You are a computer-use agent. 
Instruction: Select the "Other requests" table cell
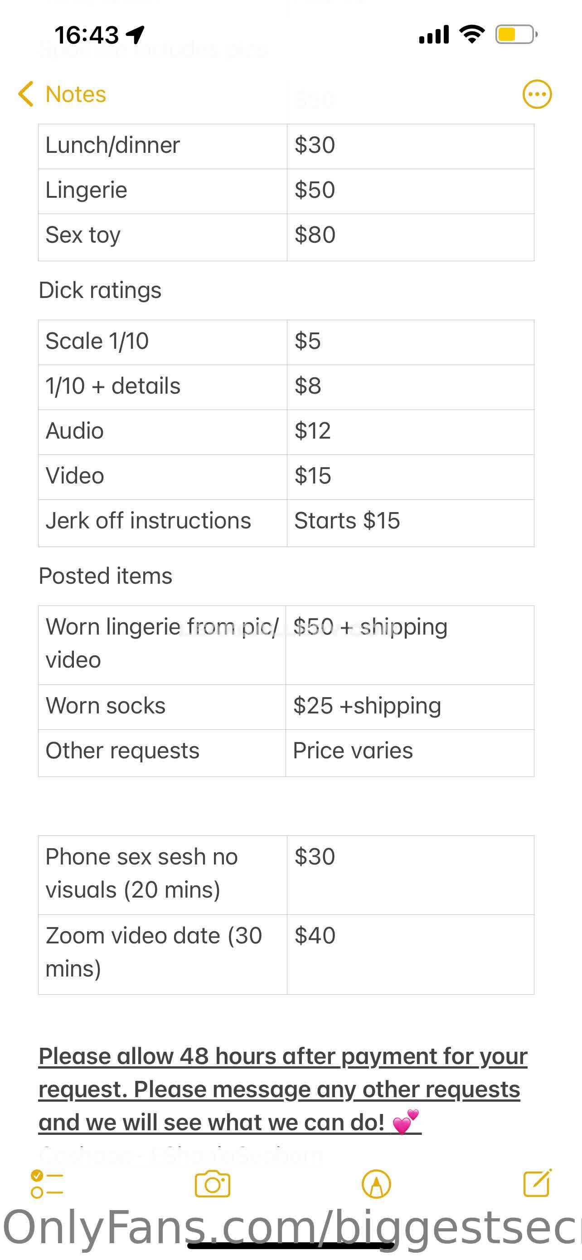(x=162, y=751)
